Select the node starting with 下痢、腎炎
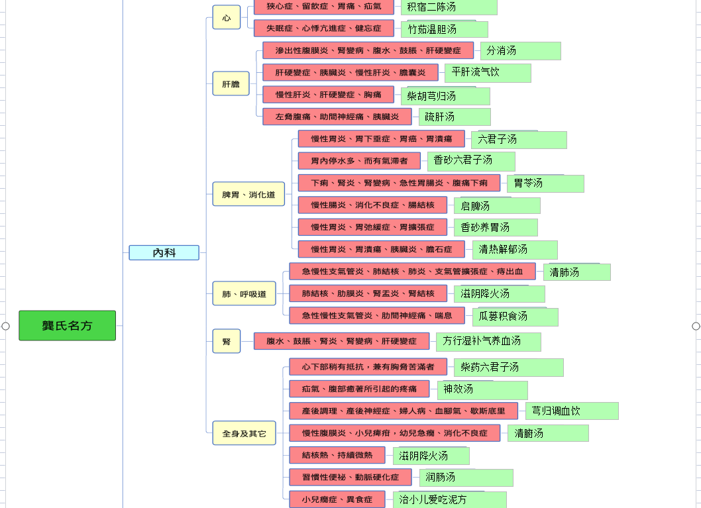 tap(399, 183)
